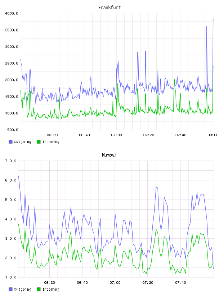Click the 2000.0 y-axis label in Frankfurt
This screenshot has height=295, width=219.
[x=12, y=80]
